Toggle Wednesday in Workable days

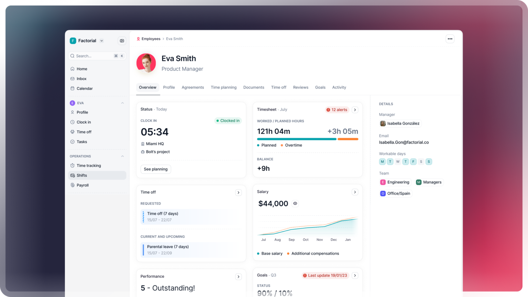tap(398, 162)
